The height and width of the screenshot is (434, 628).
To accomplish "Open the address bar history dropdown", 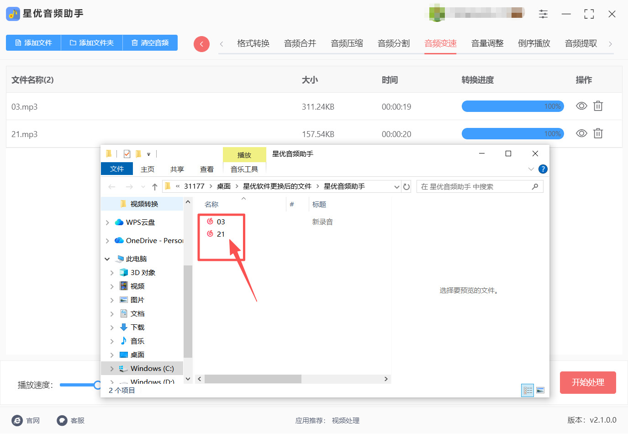I will (x=396, y=186).
